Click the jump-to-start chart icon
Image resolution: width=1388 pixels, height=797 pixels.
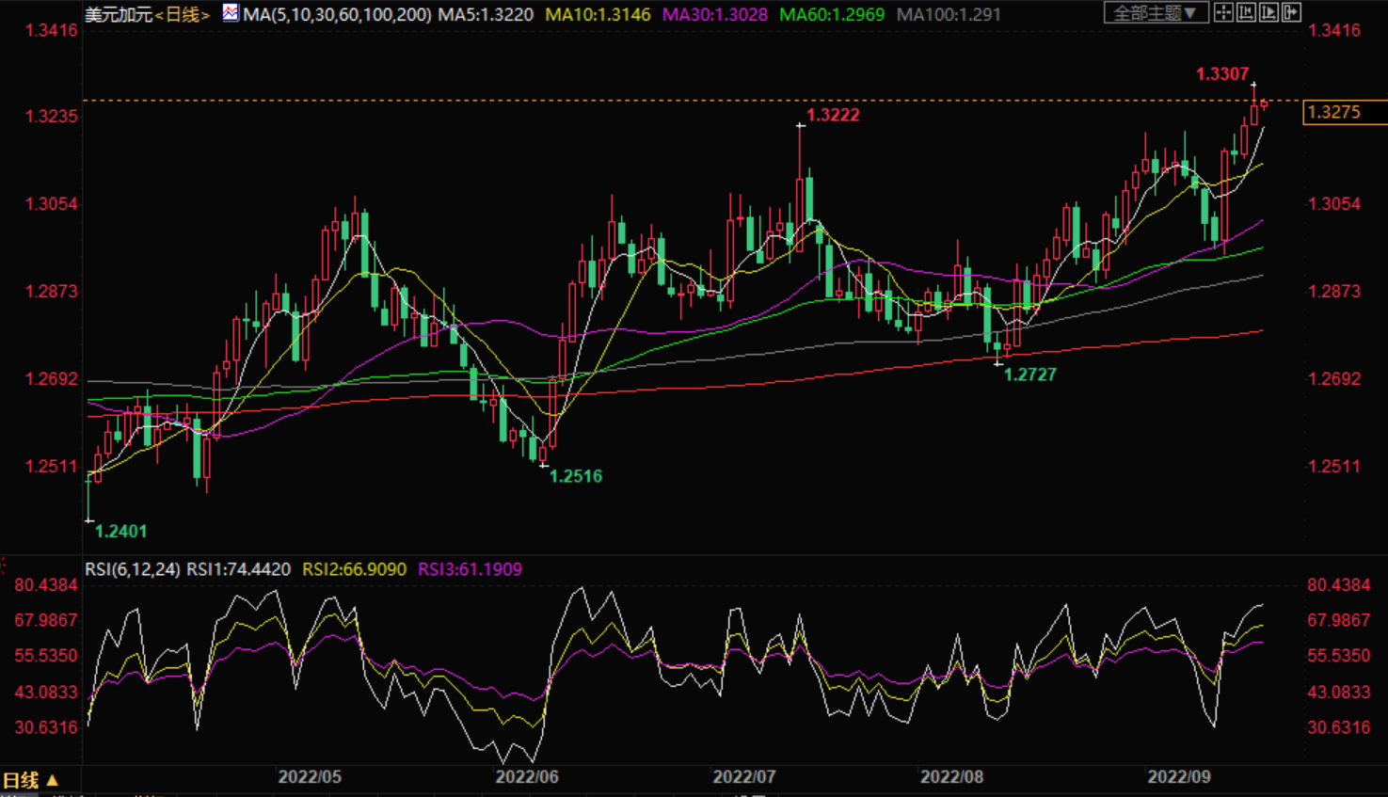[x=1246, y=12]
